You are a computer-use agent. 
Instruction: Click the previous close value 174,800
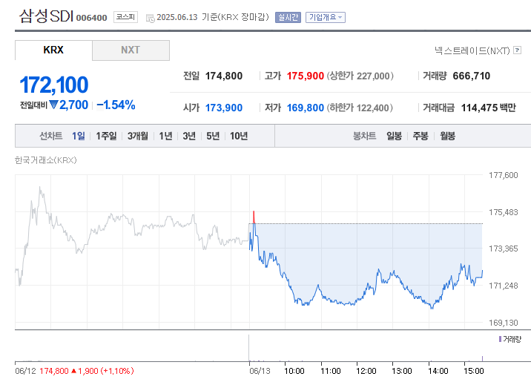pos(224,76)
